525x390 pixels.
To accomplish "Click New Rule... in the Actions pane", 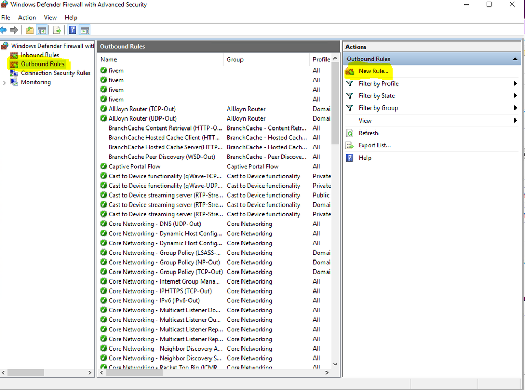I will (x=373, y=71).
